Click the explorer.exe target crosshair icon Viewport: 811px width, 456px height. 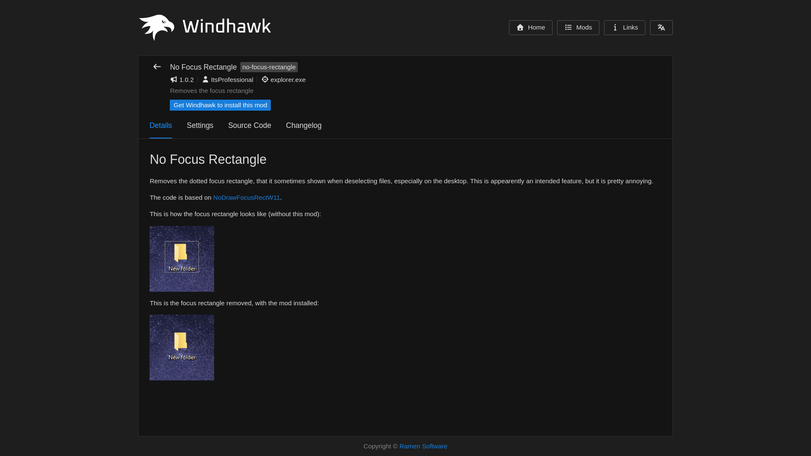point(265,79)
